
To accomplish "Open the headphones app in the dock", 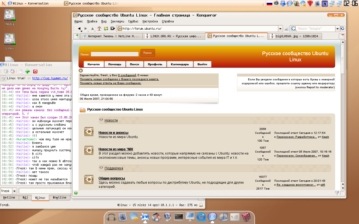I will (x=111, y=217).
